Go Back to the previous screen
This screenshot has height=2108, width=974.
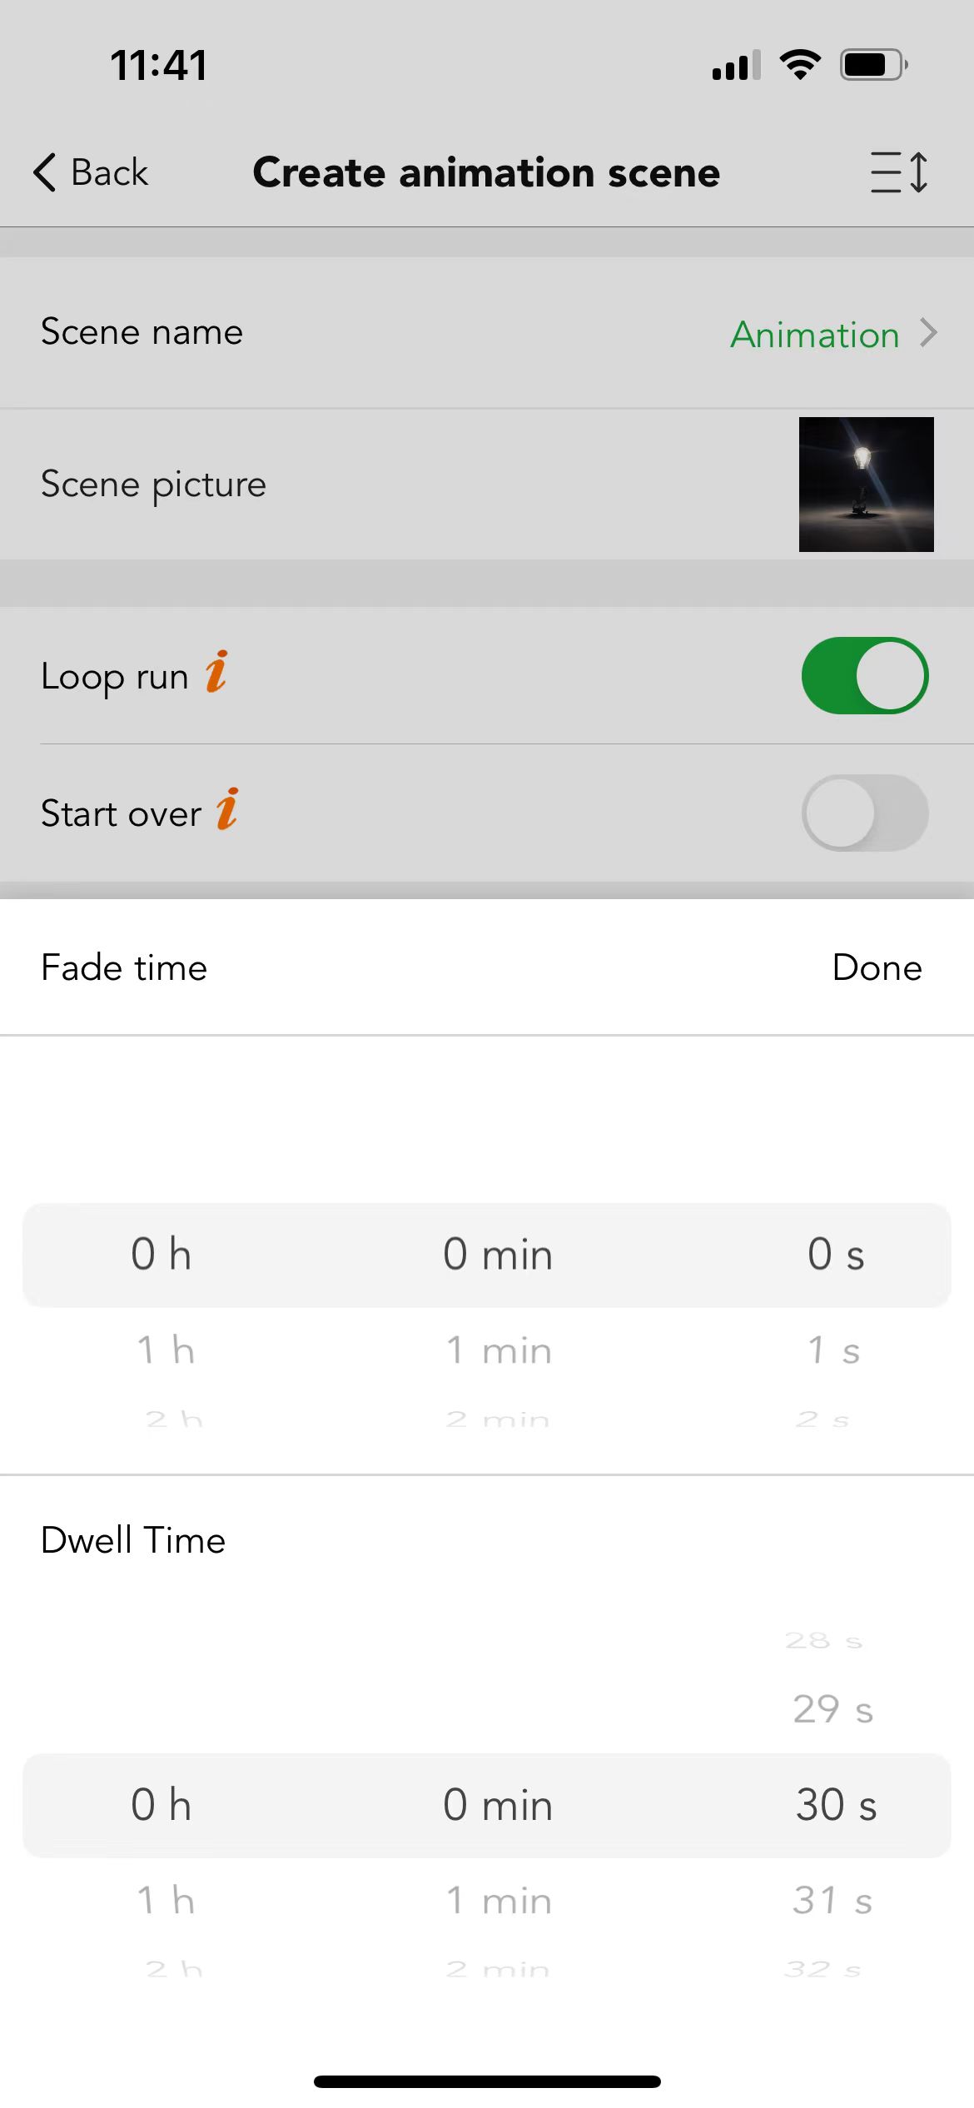(x=91, y=172)
